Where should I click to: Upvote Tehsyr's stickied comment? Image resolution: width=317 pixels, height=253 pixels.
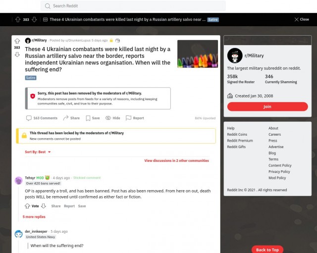(x=27, y=206)
